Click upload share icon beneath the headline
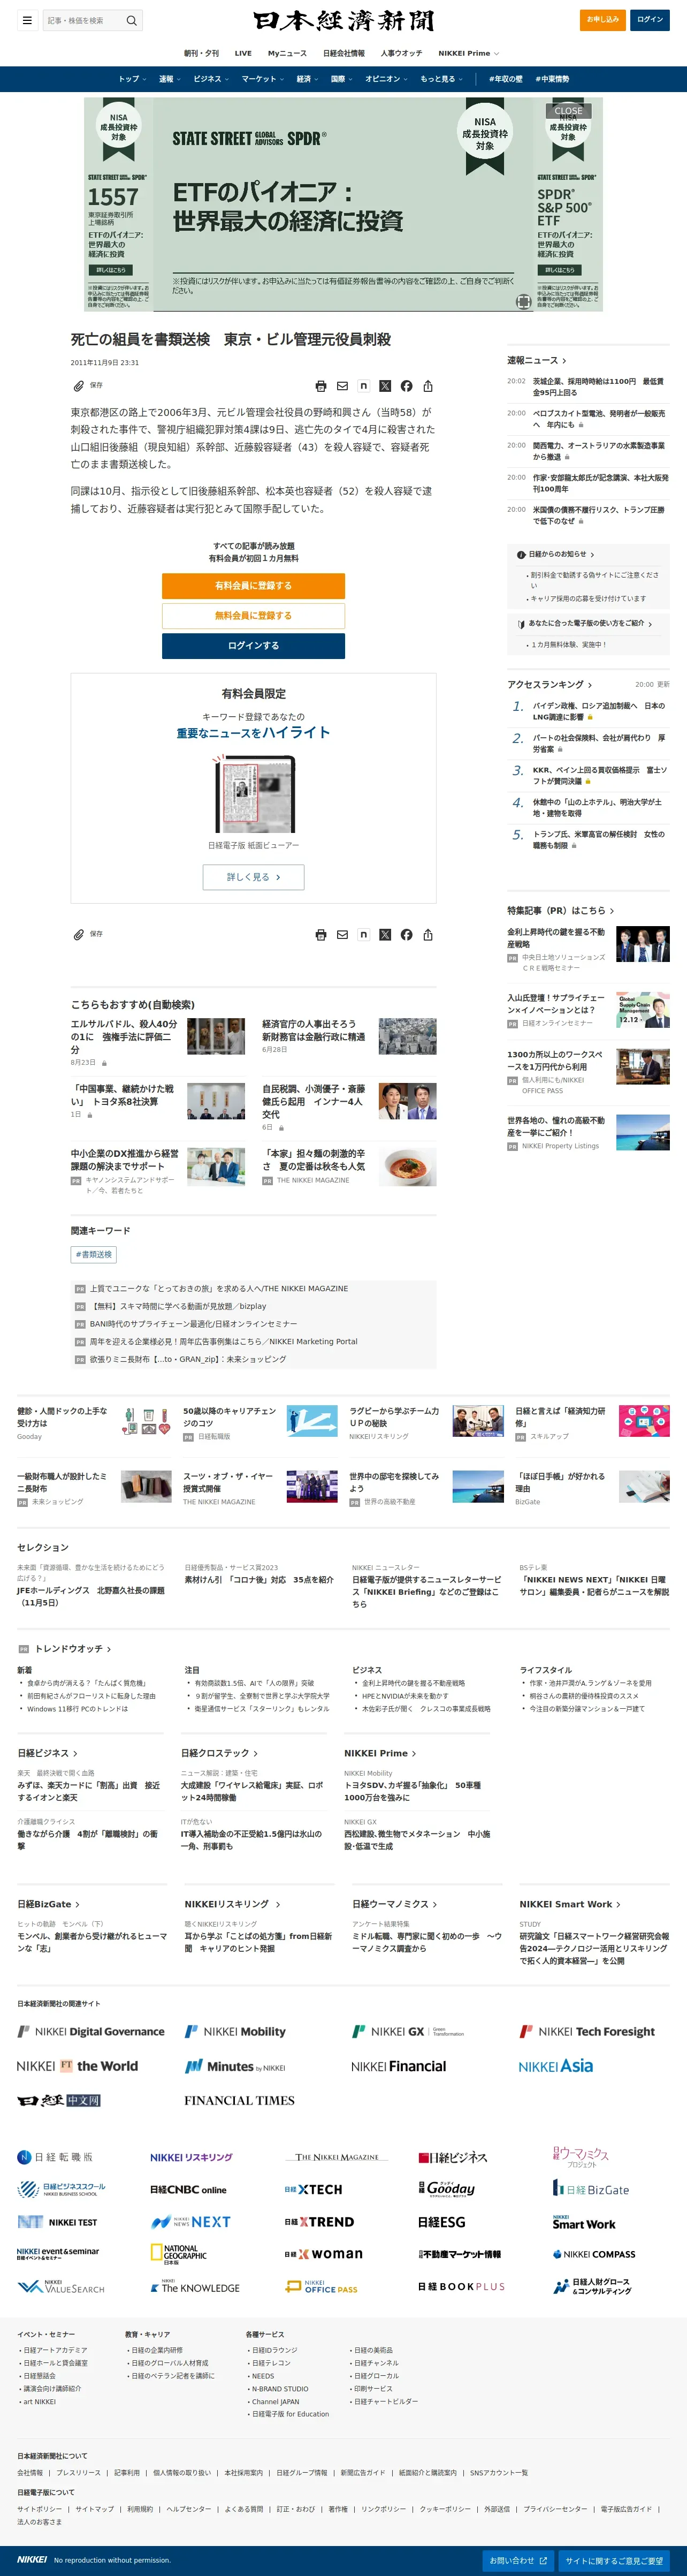This screenshot has height=2576, width=687. coord(428,386)
